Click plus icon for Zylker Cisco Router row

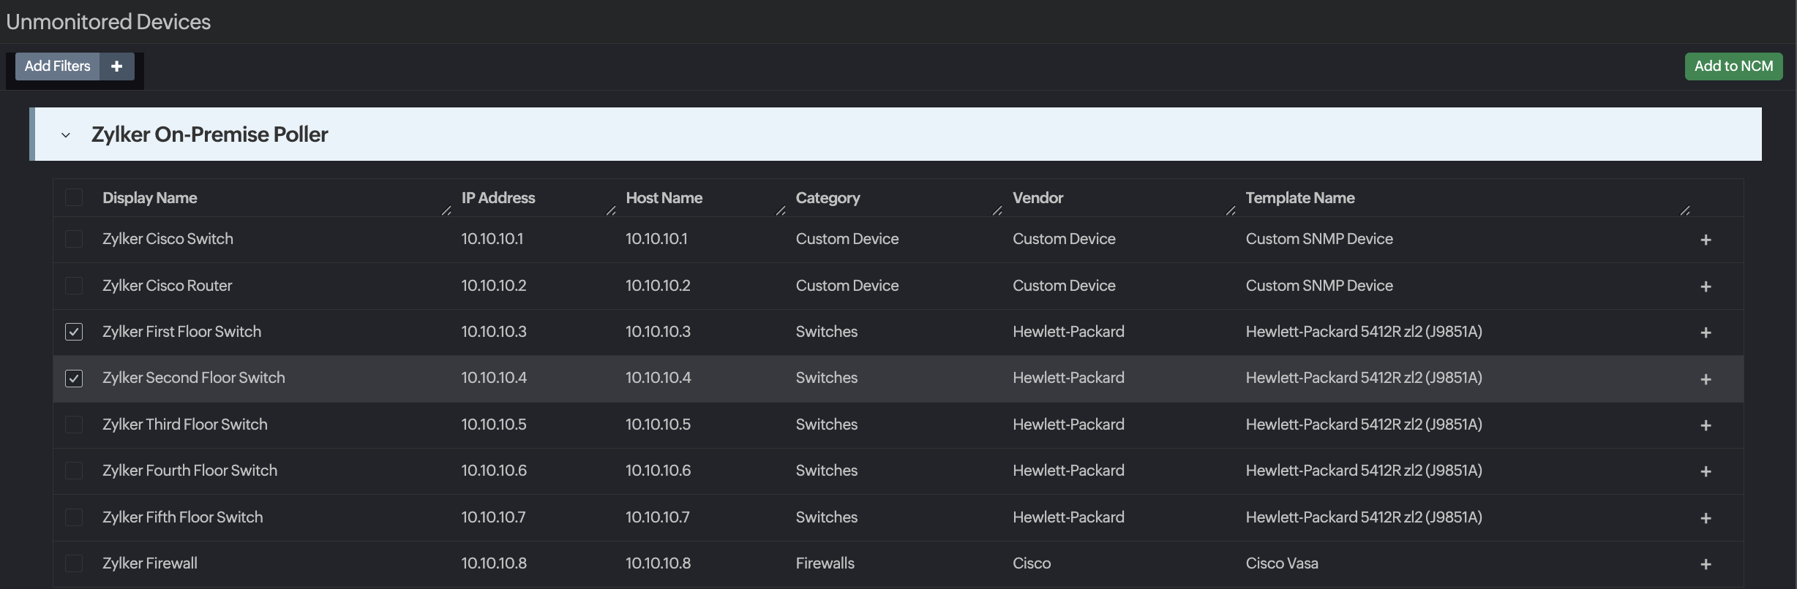(x=1706, y=286)
